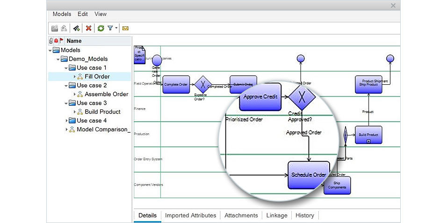Switch to the Imported Attributes tab
The height and width of the screenshot is (223, 447).
click(190, 215)
